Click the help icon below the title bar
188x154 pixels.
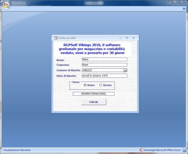click(184, 9)
